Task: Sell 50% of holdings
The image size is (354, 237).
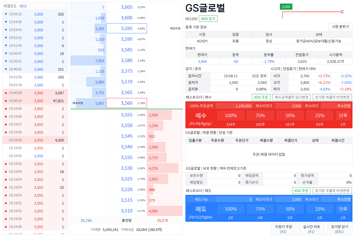Action: pyautogui.click(x=290, y=209)
